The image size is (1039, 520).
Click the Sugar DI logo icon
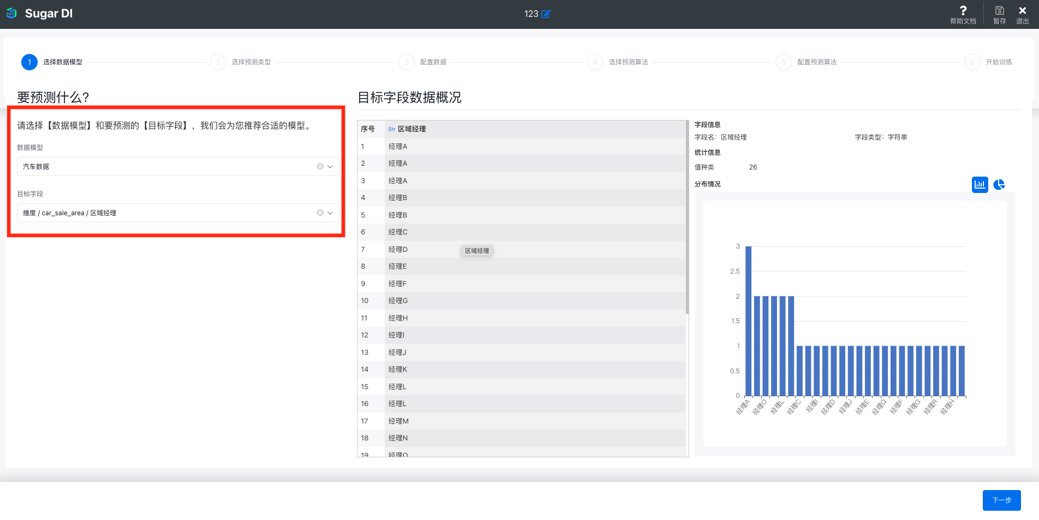tap(11, 13)
